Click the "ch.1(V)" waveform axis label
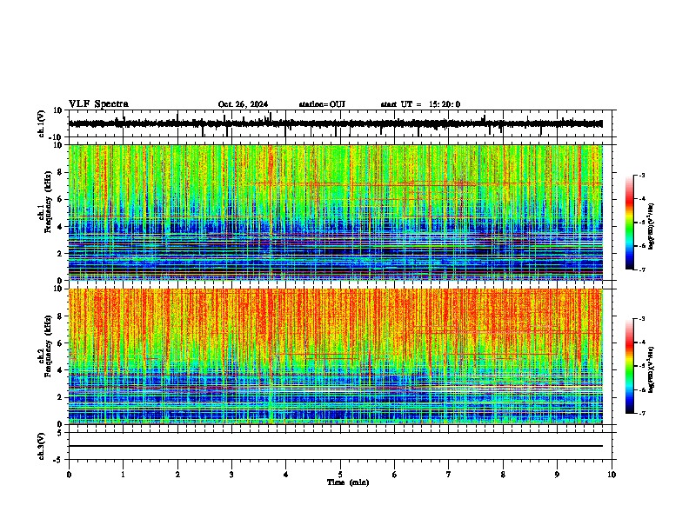Viewport: 689px width, 532px height. (x=42, y=123)
